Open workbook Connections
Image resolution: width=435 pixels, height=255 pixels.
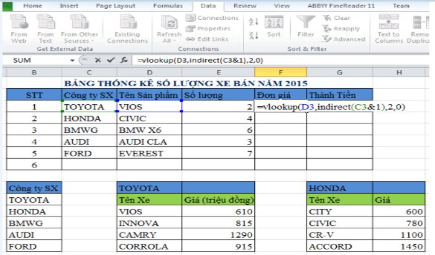coord(213,18)
